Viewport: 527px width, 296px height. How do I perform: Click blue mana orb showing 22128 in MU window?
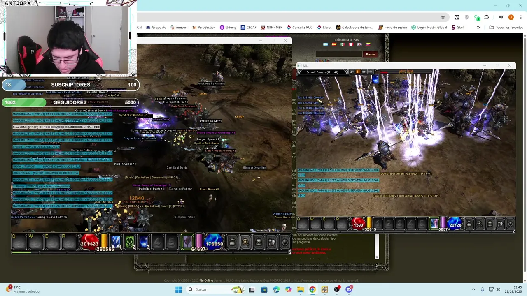(455, 223)
